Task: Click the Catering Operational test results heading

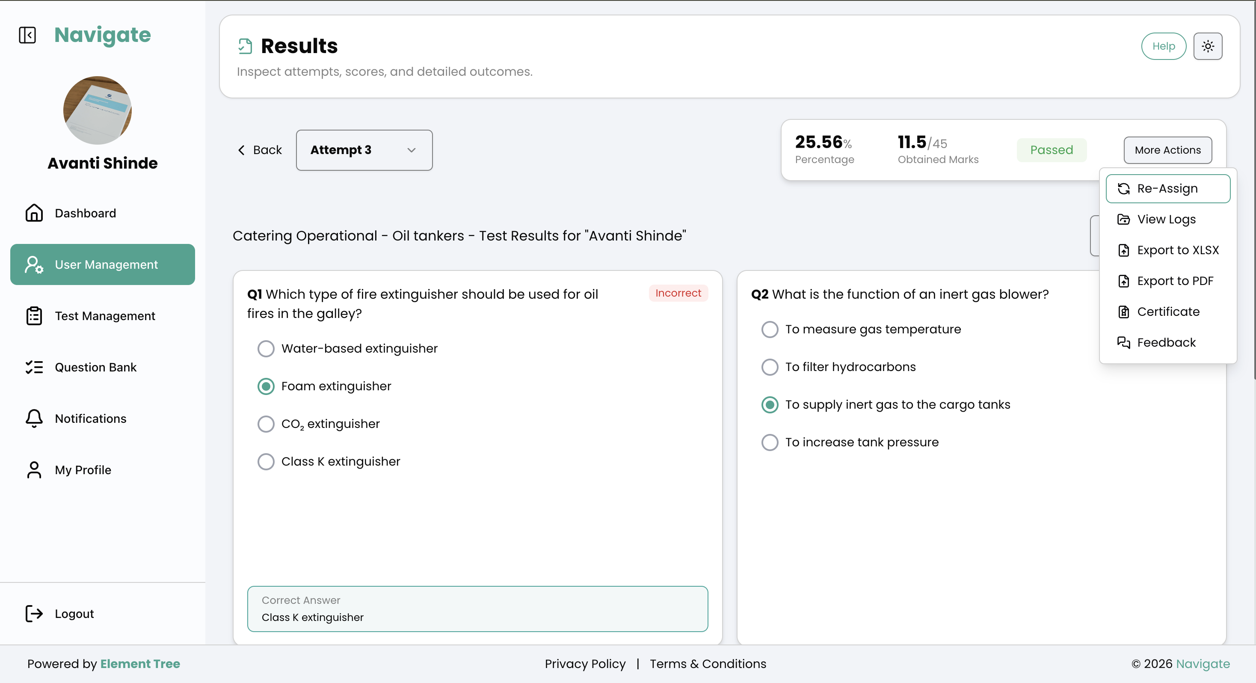Action: tap(459, 236)
